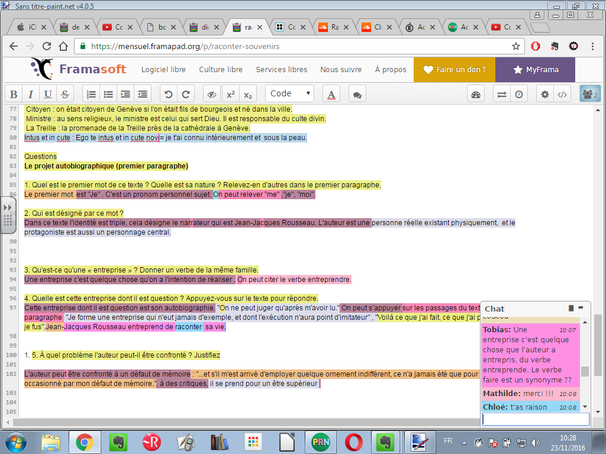
Task: Click the pad vertical scrollbar
Action: point(598,345)
